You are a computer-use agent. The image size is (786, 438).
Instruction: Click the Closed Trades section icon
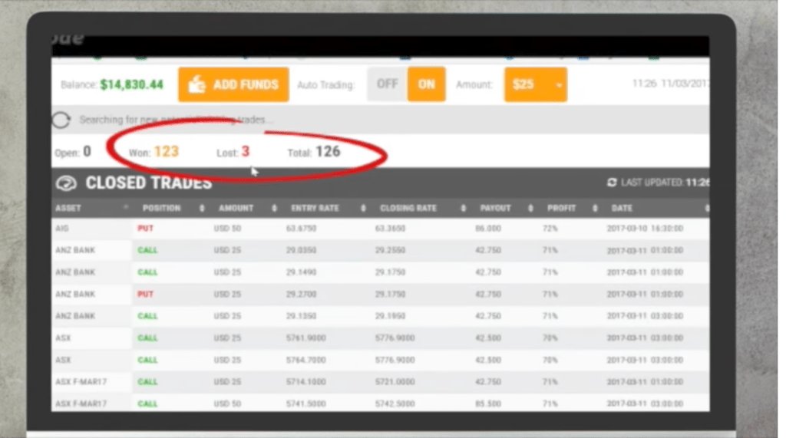tap(66, 183)
